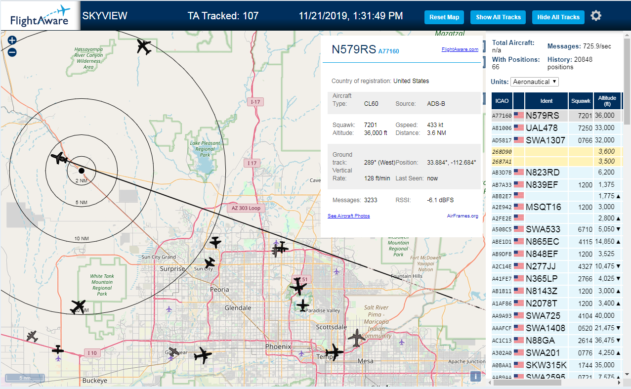This screenshot has height=389, width=631.
Task: Click Show All Tracks button
Action: (x=498, y=17)
